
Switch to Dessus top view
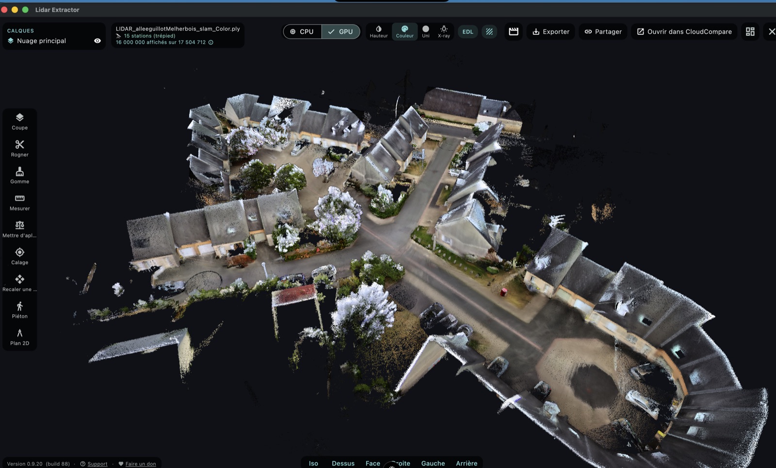click(x=343, y=463)
